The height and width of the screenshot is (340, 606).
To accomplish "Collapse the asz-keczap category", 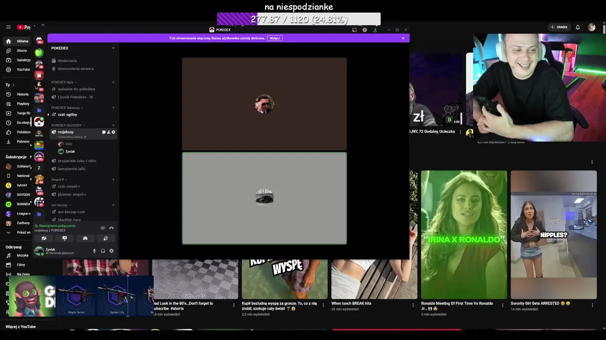I will pyautogui.click(x=61, y=205).
